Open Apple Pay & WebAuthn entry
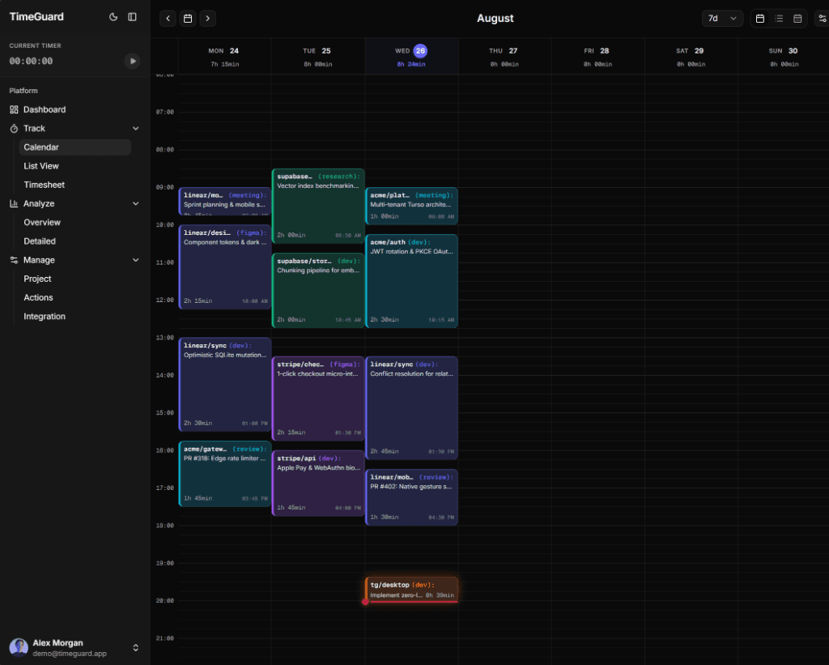 [x=317, y=483]
